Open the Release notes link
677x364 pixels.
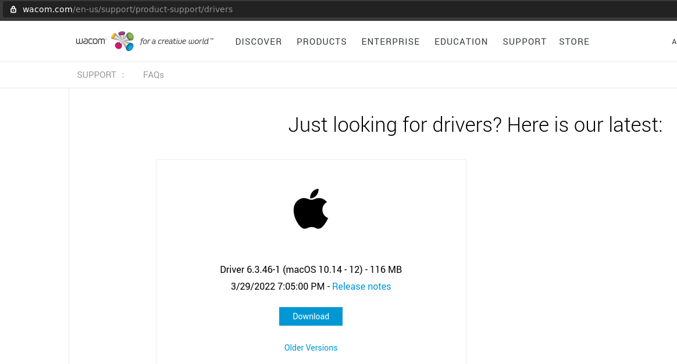pyautogui.click(x=361, y=286)
